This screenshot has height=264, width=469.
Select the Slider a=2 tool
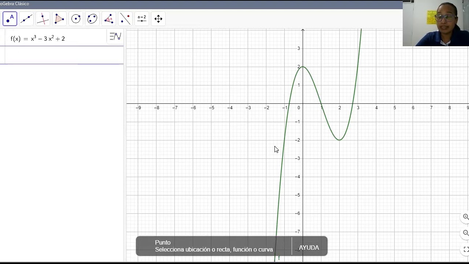pos(142,19)
